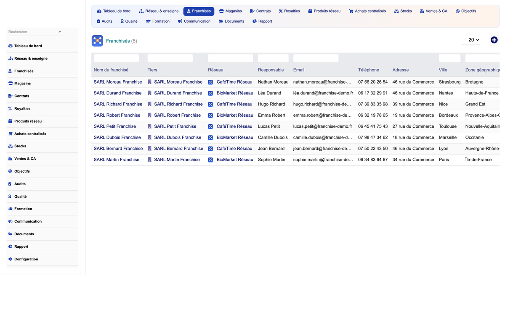Click the Formation graduation cap icon in sidebar

tap(10, 209)
